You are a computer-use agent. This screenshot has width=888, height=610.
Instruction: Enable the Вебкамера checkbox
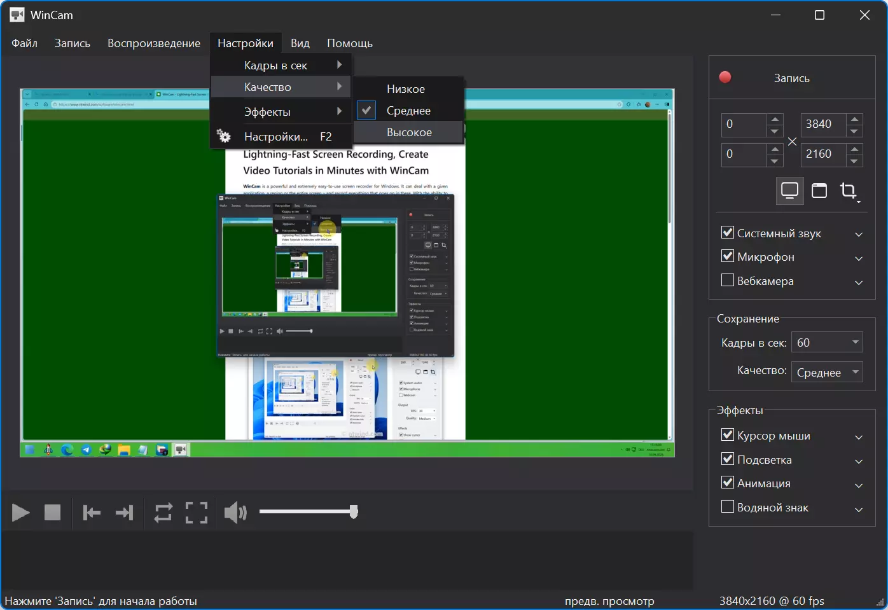pos(728,281)
